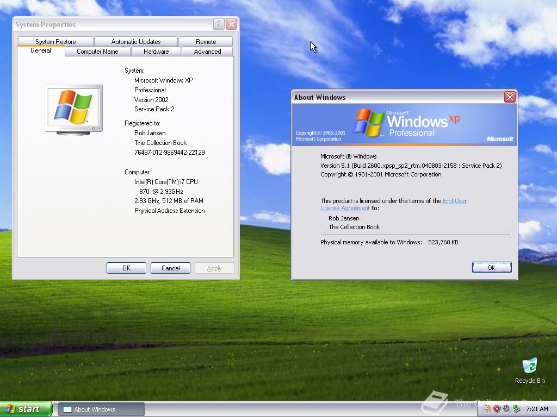
Task: Click 'Version 2002' in System Properties
Action: (151, 100)
